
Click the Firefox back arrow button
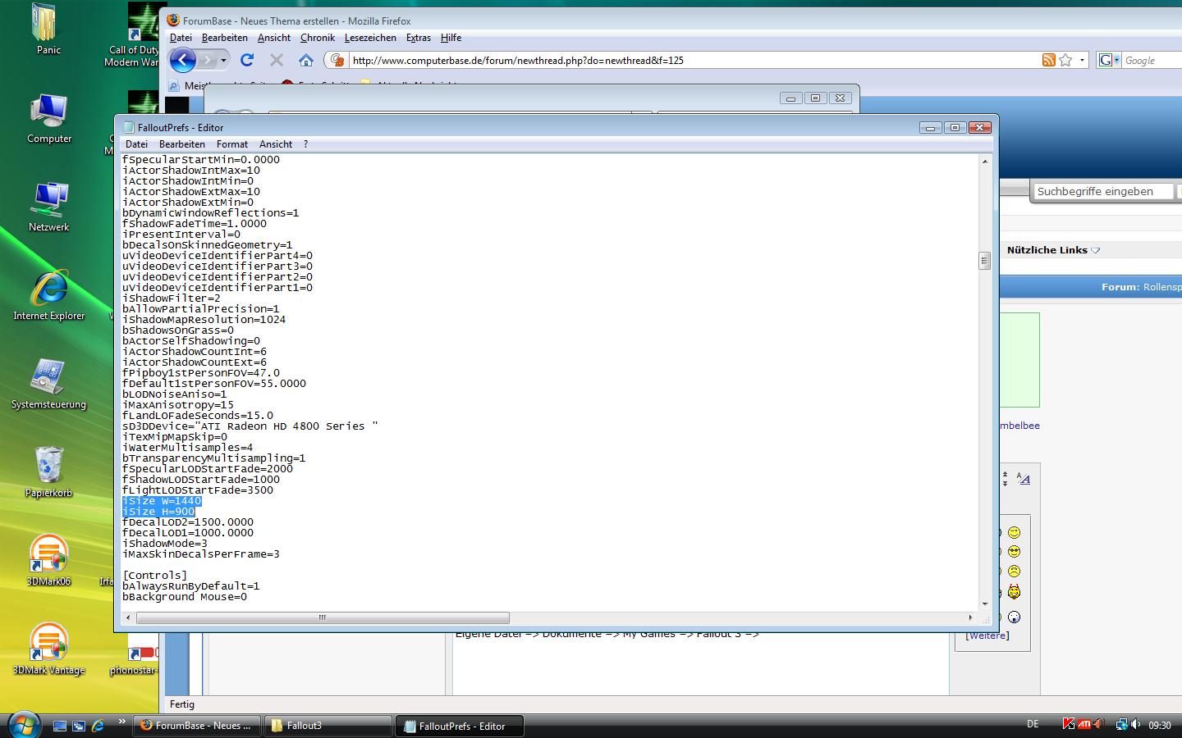(x=182, y=60)
